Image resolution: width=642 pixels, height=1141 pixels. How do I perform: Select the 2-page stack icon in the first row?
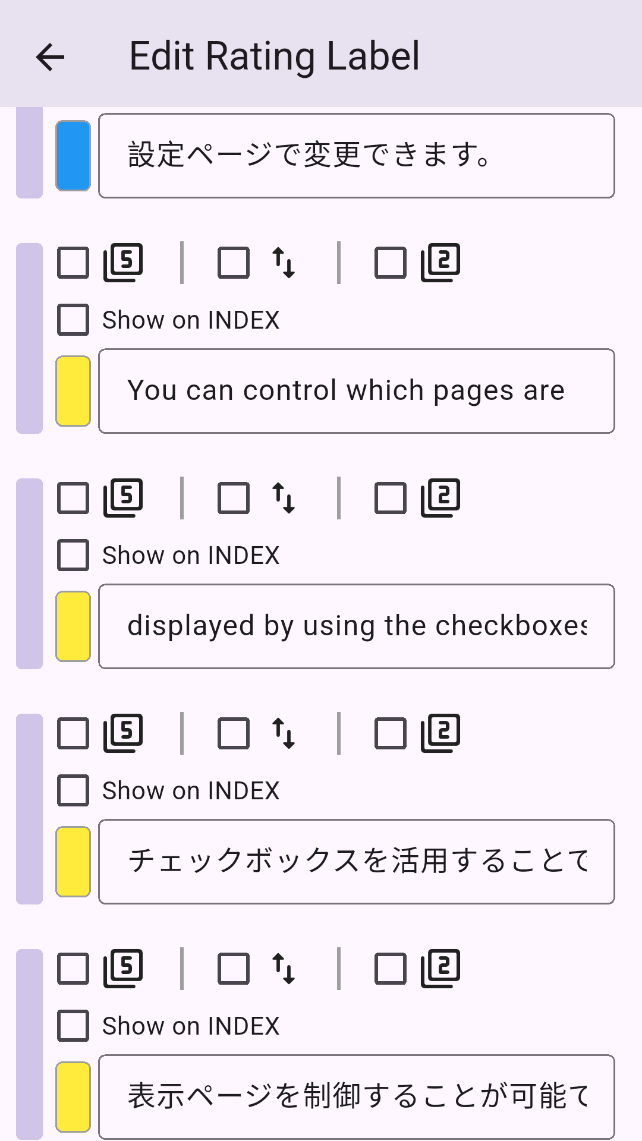440,261
